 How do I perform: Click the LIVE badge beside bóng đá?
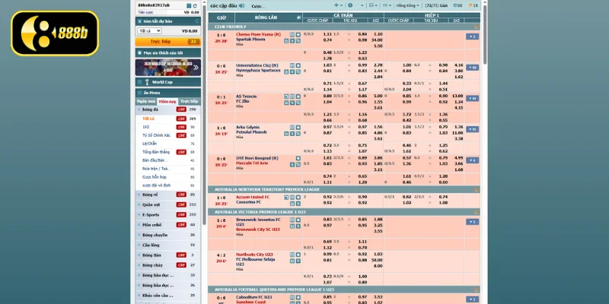coord(181,109)
